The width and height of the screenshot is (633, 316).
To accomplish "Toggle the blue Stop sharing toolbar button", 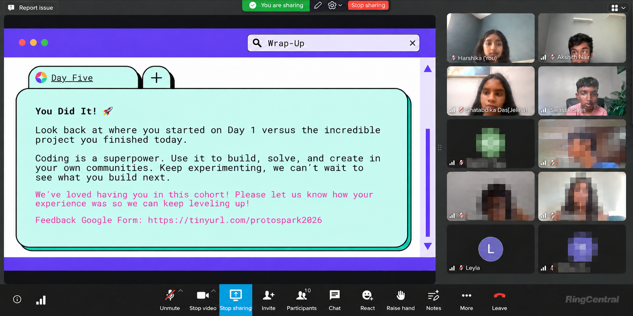I will pyautogui.click(x=236, y=300).
